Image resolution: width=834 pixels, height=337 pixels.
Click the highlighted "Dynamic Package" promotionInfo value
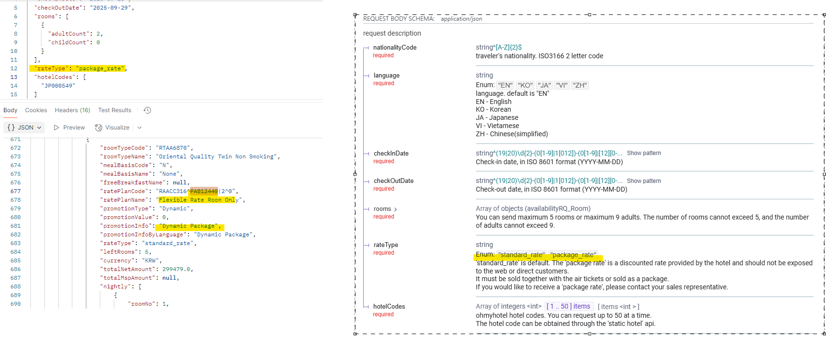click(189, 226)
